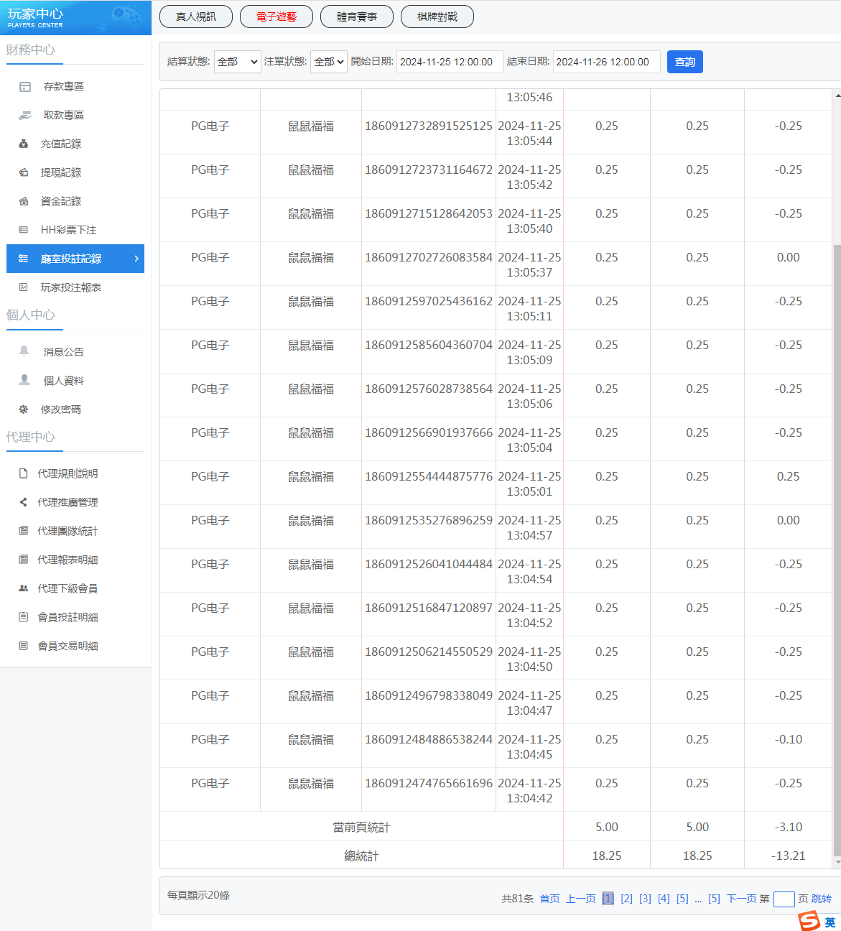Go to 下一页 next page link
Image resolution: width=841 pixels, height=931 pixels.
coord(741,899)
